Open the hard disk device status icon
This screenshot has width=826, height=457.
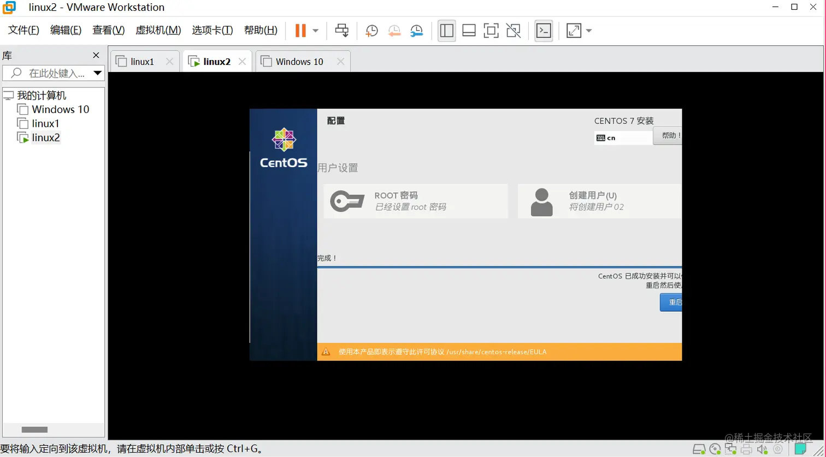pyautogui.click(x=699, y=449)
